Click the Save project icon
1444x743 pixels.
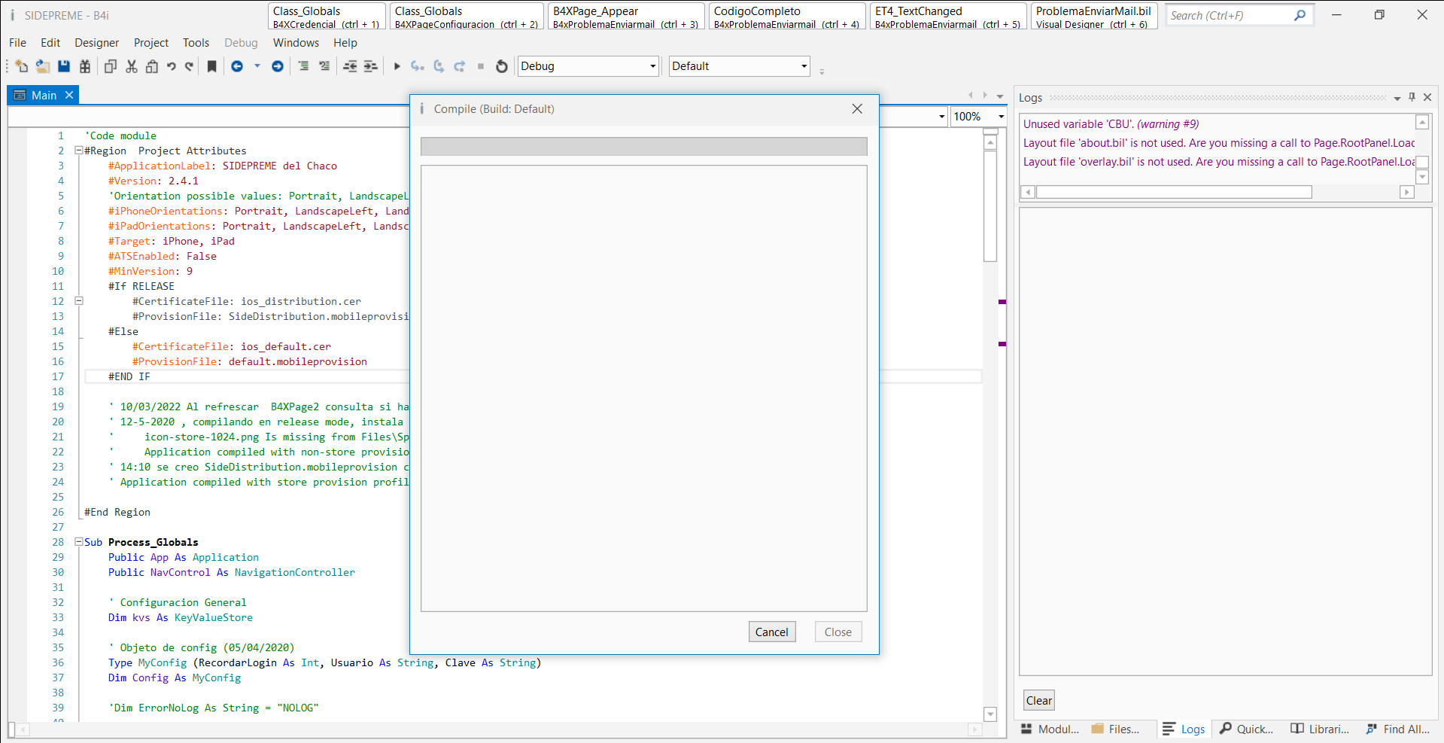[x=64, y=66]
